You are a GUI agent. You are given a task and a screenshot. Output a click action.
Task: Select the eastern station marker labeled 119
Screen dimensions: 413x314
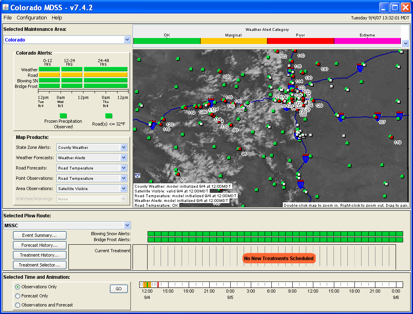pyautogui.click(x=391, y=137)
